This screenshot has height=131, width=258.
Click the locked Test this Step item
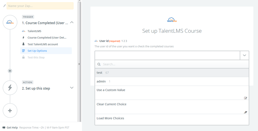click(x=36, y=57)
